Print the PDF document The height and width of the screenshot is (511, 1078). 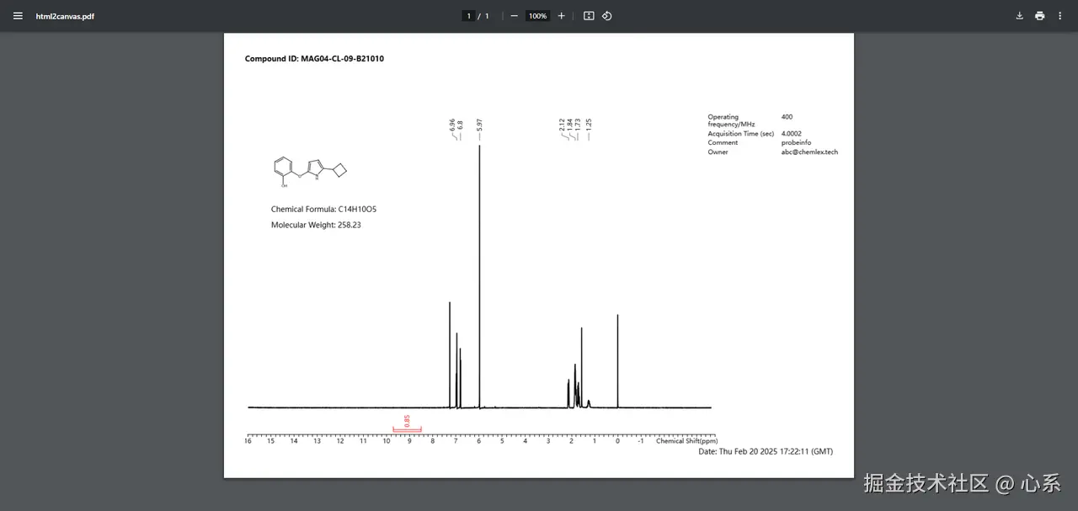[x=1039, y=16]
